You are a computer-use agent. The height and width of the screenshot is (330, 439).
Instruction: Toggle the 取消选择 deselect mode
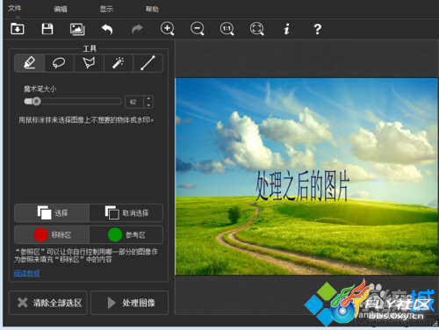[x=126, y=212]
